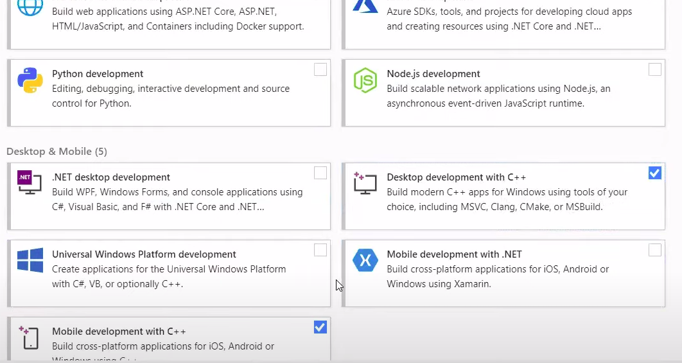
Task: Click the Universal Windows Platform logo icon
Action: point(30,260)
